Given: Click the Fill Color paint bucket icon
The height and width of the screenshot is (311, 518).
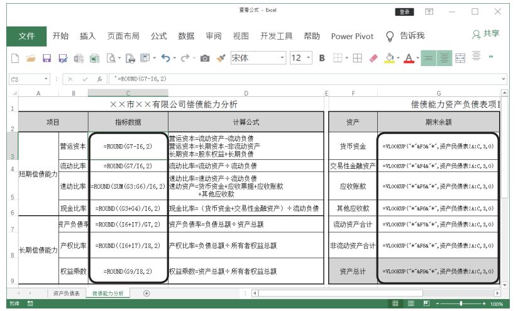Looking at the screenshot, I should point(390,58).
